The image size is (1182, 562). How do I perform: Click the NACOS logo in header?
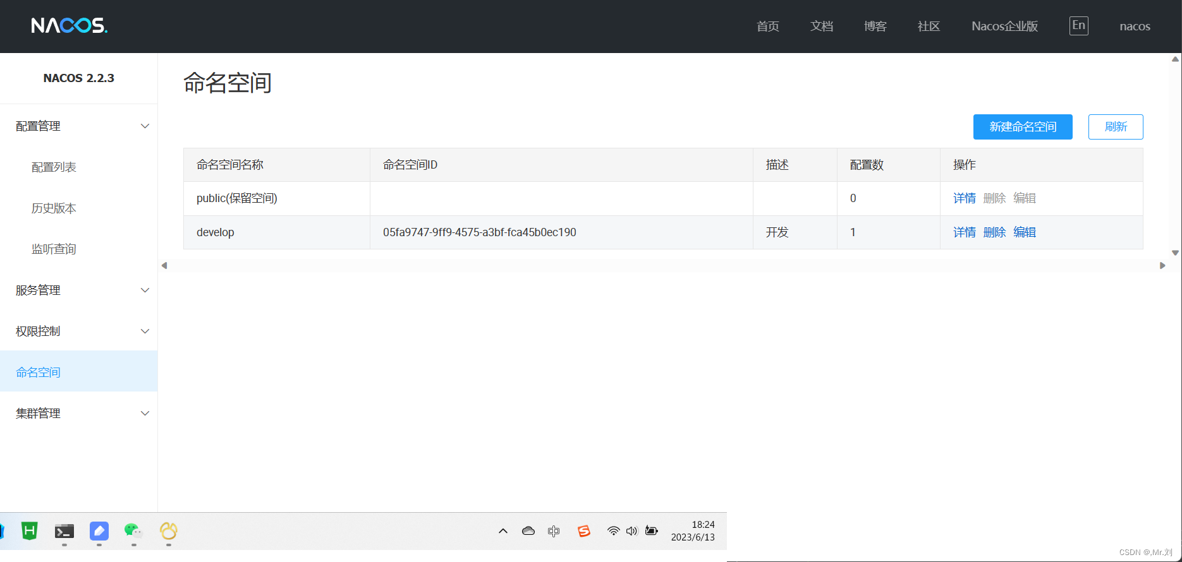point(70,25)
